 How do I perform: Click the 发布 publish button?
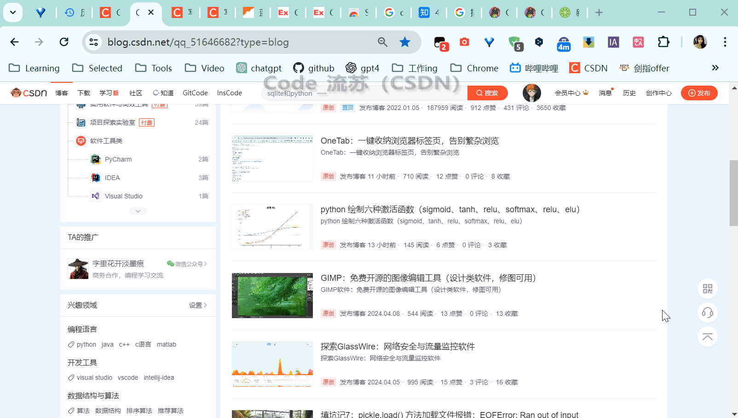(699, 93)
